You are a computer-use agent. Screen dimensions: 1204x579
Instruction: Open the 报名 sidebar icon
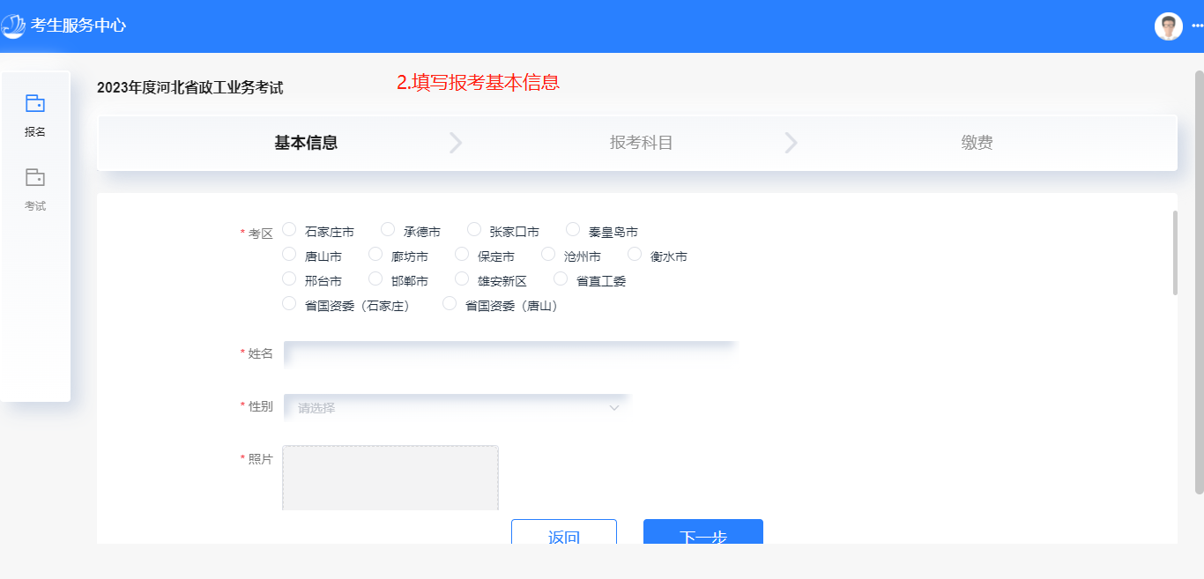coord(35,104)
